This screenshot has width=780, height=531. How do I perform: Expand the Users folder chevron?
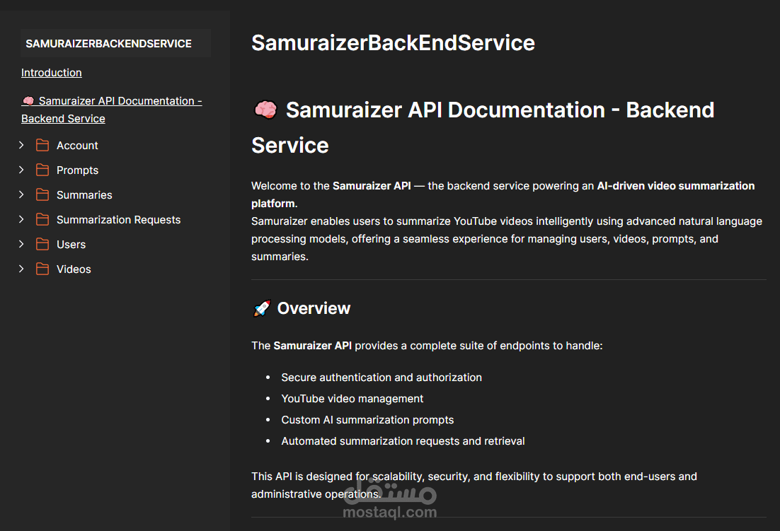click(21, 244)
